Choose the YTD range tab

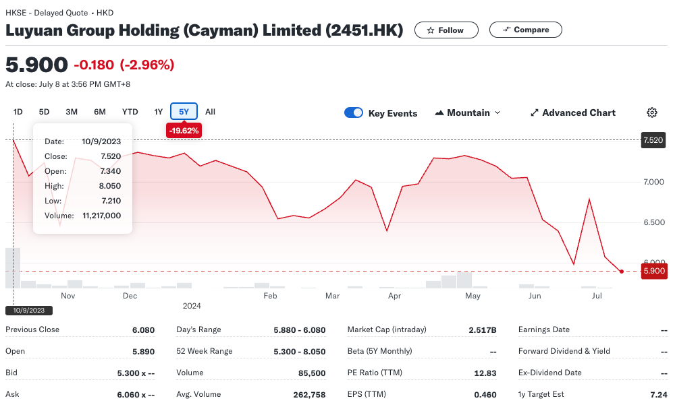130,112
